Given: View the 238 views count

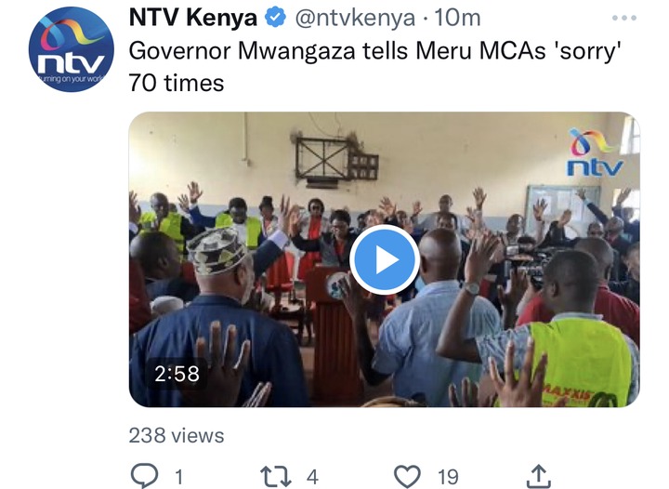Looking at the screenshot, I should coord(177,436).
